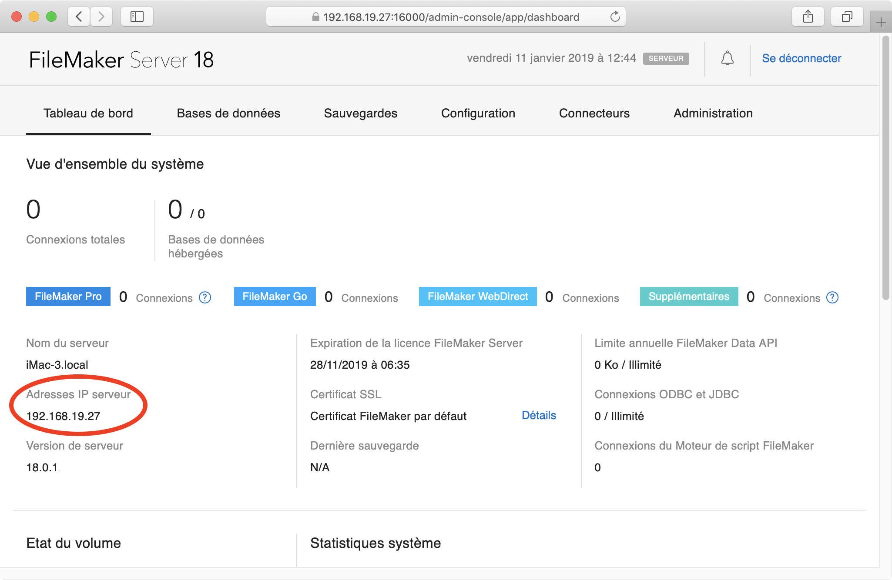Click the Safari address bar URL field
The image size is (892, 580).
(446, 17)
